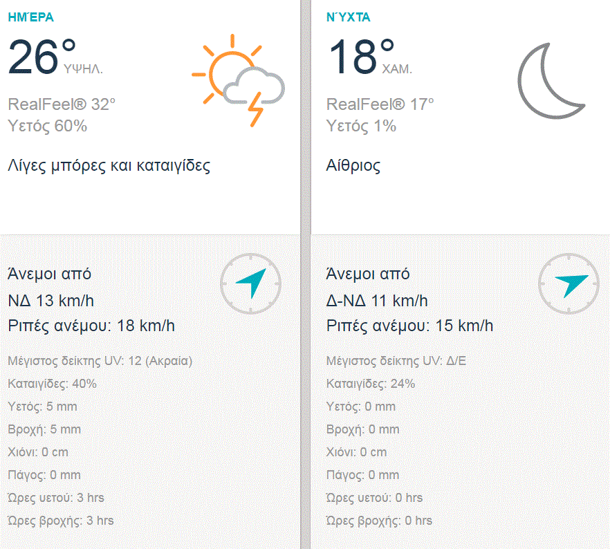Click the Υετός 60% precipitation label
Screen dimensions: 610x549
pos(47,126)
